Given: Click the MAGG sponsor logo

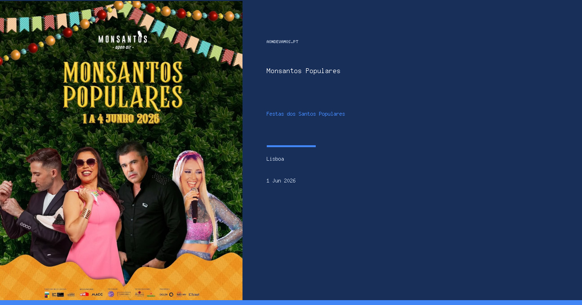Looking at the screenshot, I should [x=97, y=294].
